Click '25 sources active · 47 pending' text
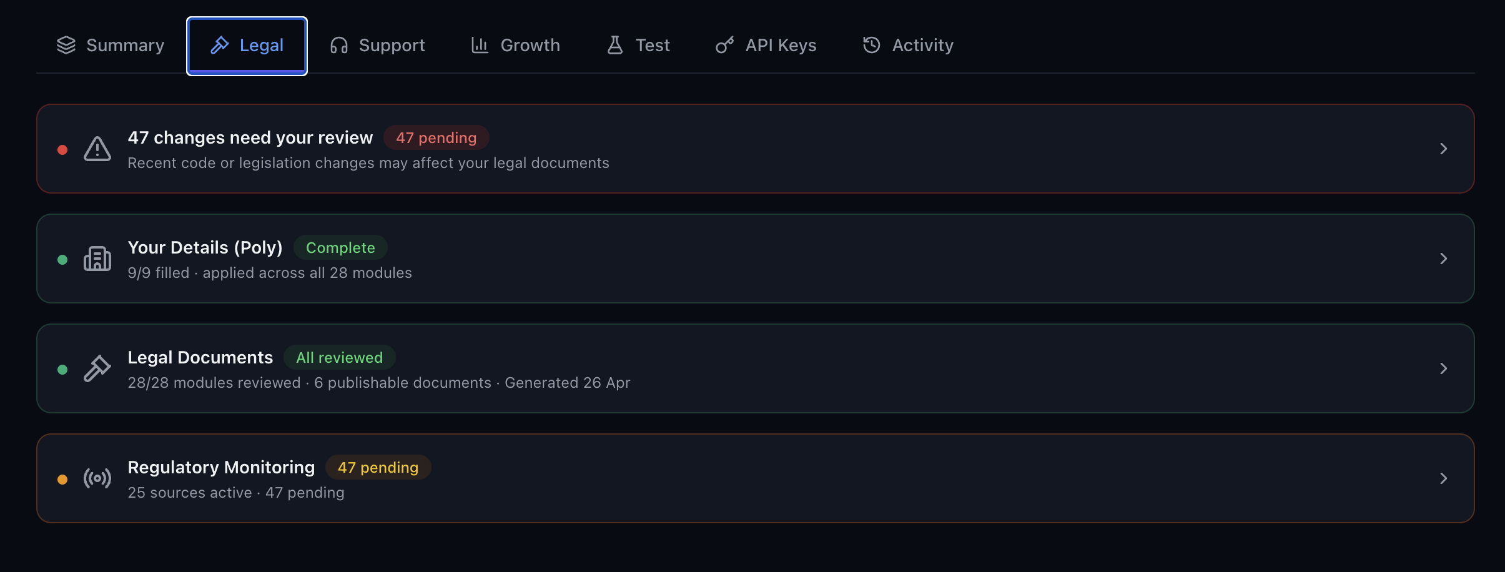The image size is (1505, 572). (236, 493)
